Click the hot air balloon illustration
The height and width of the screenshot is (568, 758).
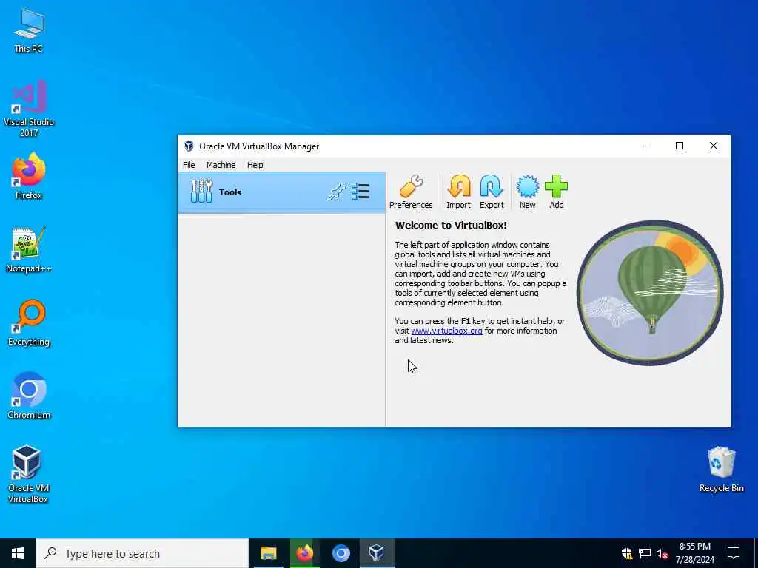(x=650, y=293)
